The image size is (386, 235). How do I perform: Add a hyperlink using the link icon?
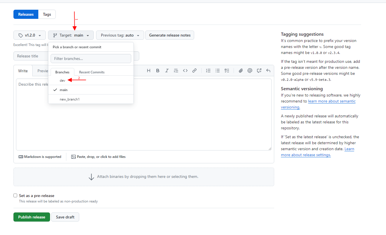(194, 71)
